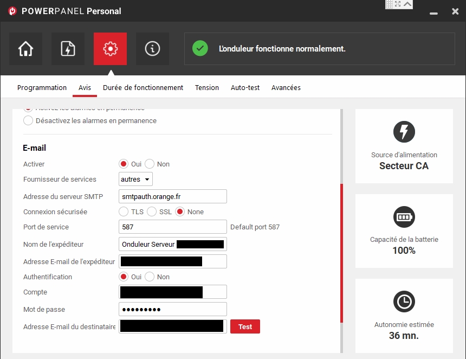Click the E-mail section heading
Image resolution: width=466 pixels, height=359 pixels.
pyautogui.click(x=35, y=148)
